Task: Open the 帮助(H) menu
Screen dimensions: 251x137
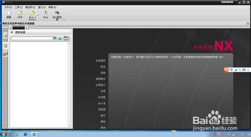Action: tap(52, 7)
